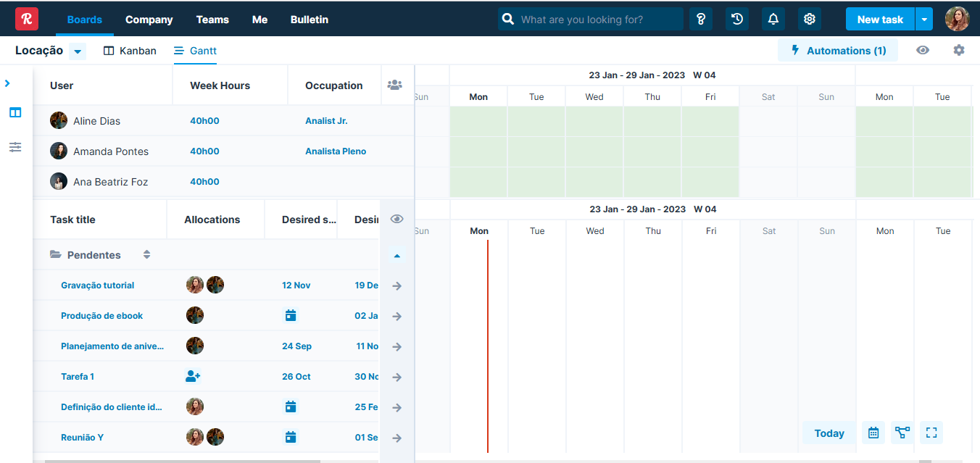Open the Gravação tutorial task
Screen dimensions: 980x463
[98, 285]
